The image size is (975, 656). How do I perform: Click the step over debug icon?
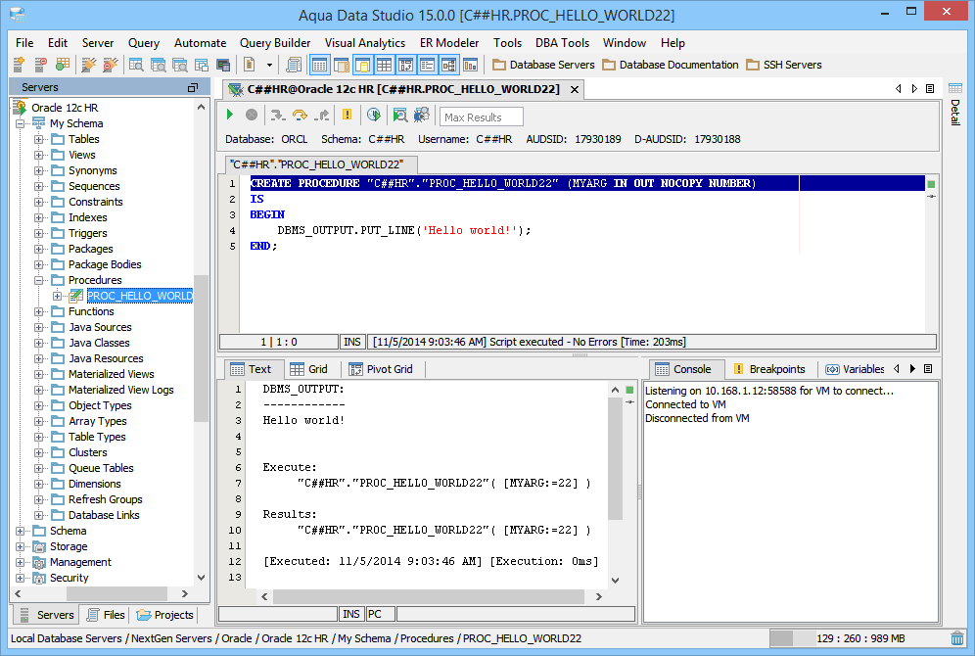(300, 116)
